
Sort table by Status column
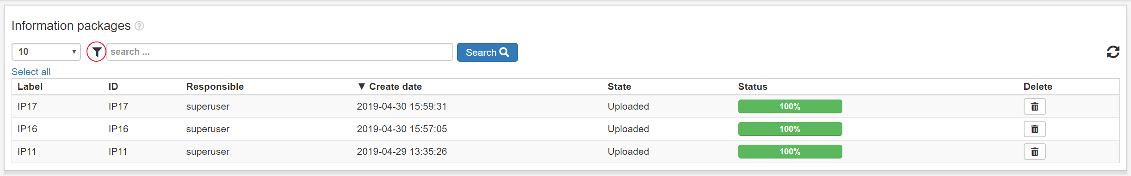(753, 87)
